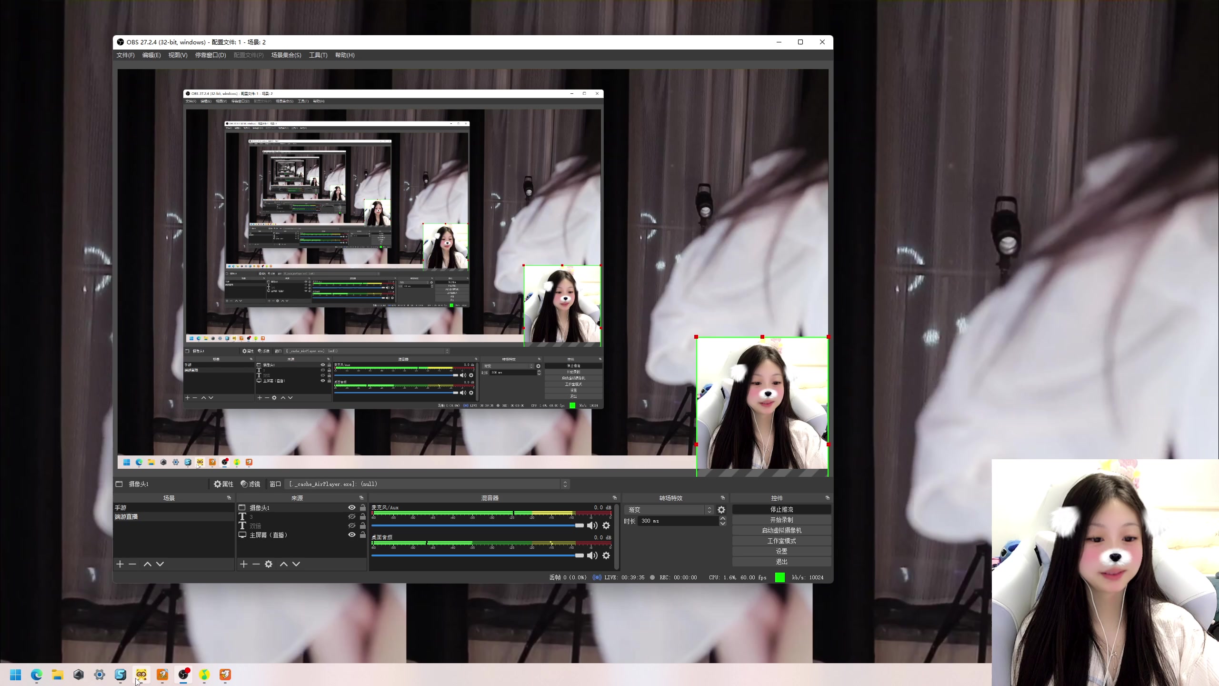Add a new source with plus icon

244,564
